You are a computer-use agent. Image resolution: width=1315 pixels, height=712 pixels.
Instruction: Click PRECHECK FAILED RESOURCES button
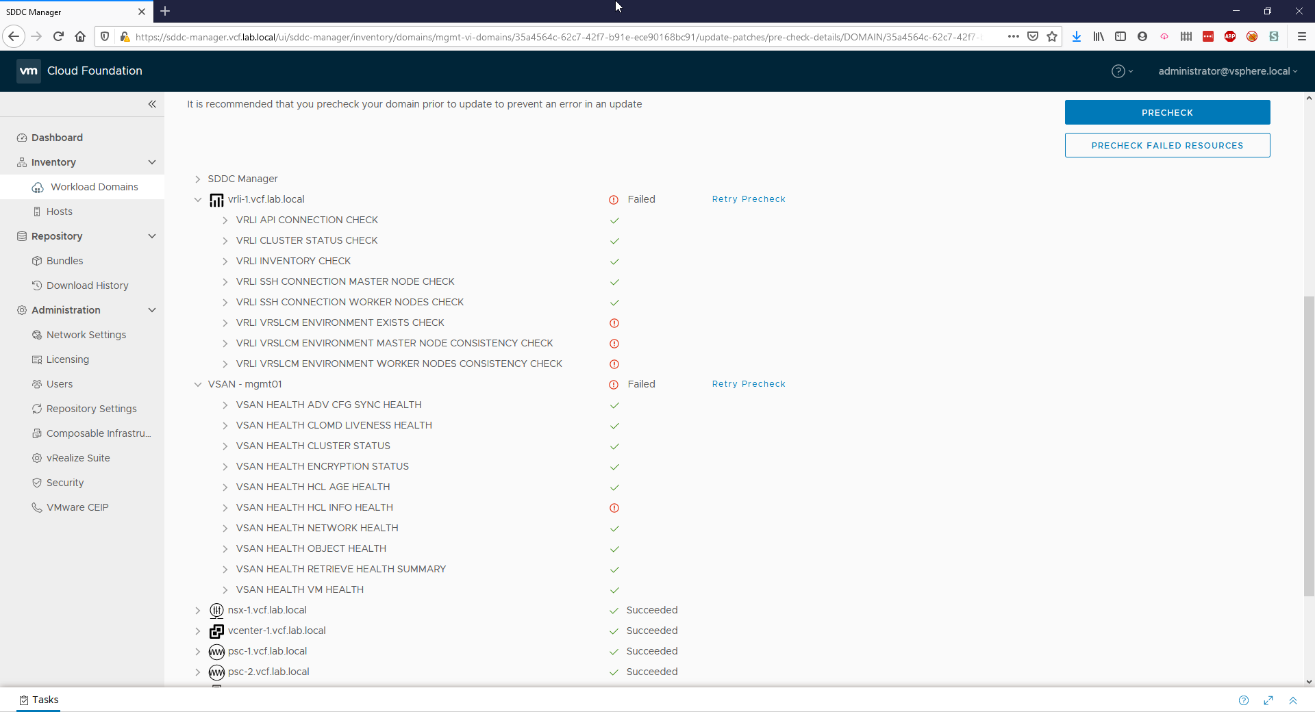pos(1167,145)
